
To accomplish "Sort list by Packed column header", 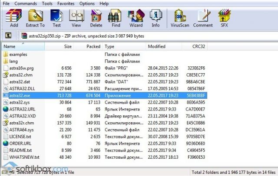I will [x=88, y=46].
